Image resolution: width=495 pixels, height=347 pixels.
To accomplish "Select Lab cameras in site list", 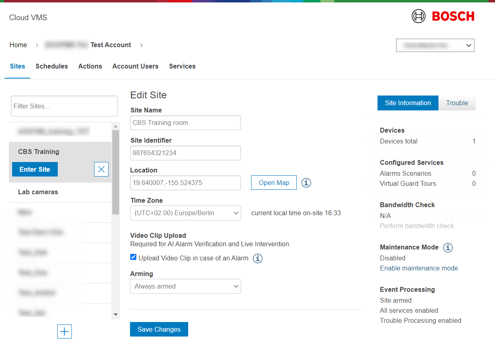I will [x=38, y=192].
